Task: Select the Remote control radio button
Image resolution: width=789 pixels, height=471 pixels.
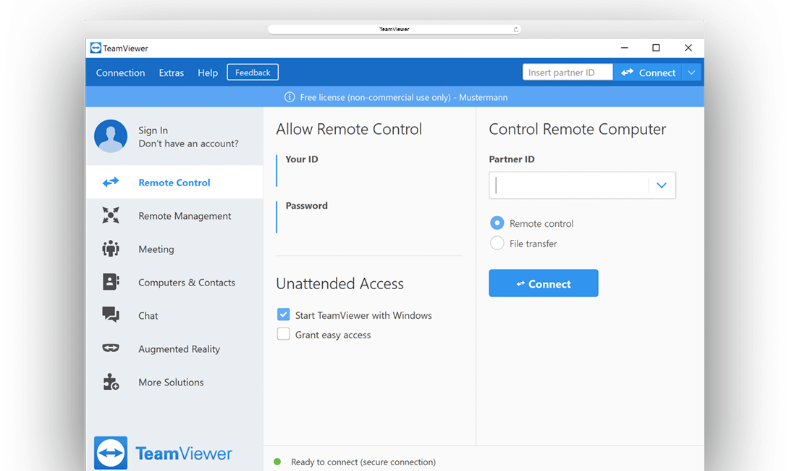Action: click(497, 223)
